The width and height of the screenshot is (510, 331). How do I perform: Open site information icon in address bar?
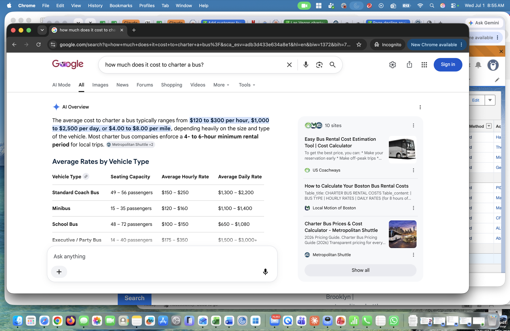[x=53, y=45]
